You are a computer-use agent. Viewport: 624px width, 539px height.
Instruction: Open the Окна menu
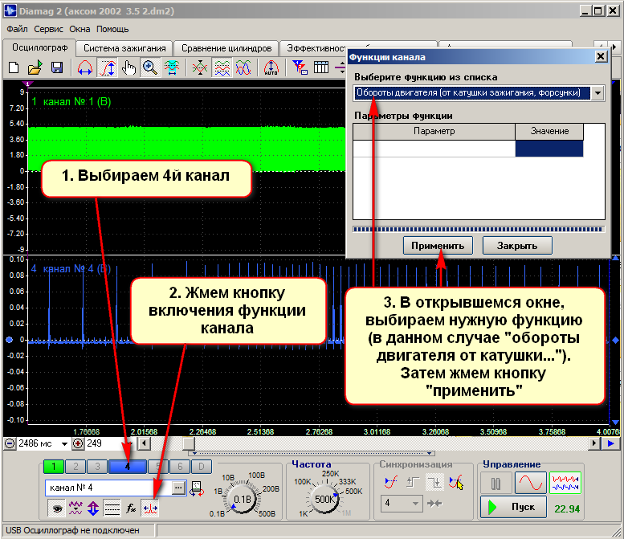80,29
